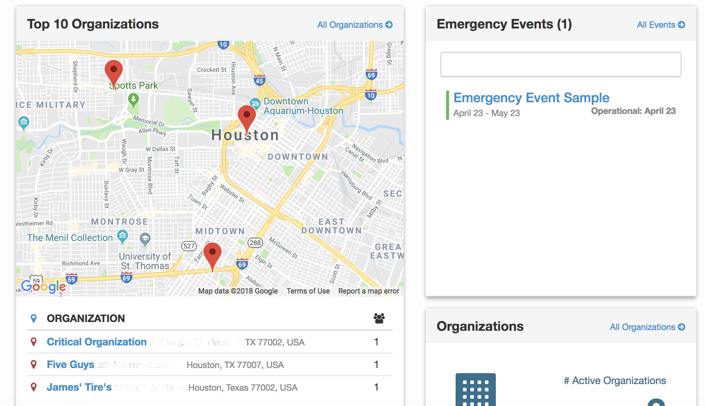The height and width of the screenshot is (406, 705).
Task: Click route 288 shield on map
Action: pos(255,243)
